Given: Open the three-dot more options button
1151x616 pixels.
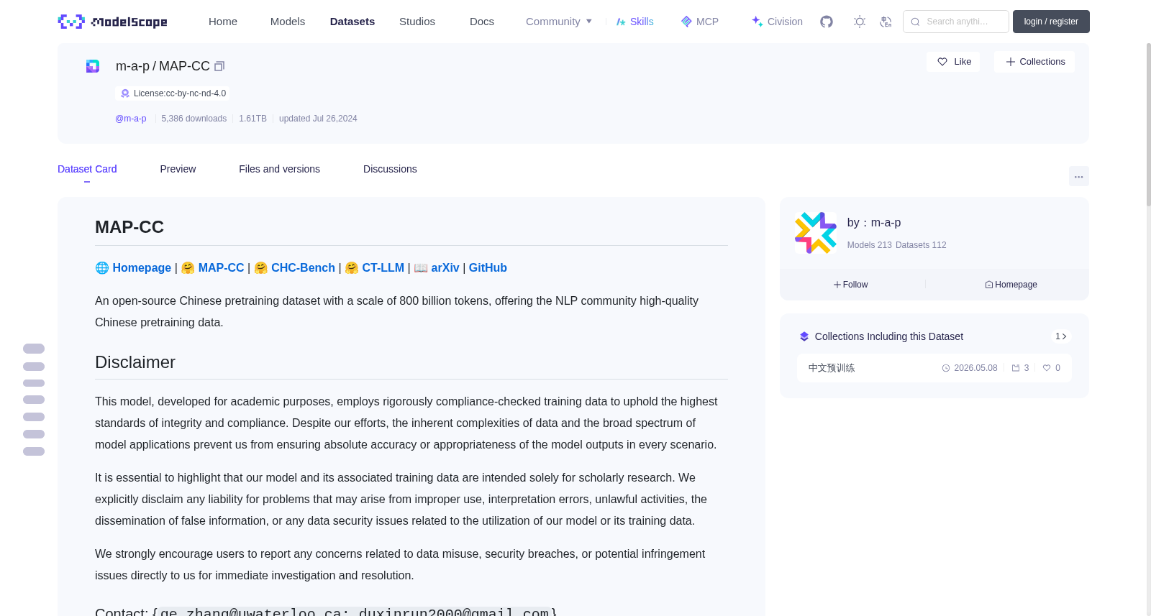Looking at the screenshot, I should tap(1078, 176).
